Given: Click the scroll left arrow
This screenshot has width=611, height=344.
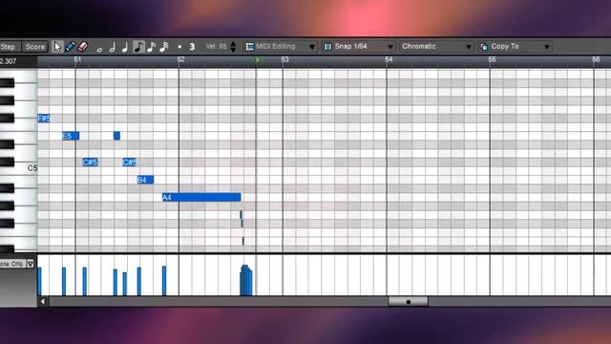Looking at the screenshot, I should click(42, 302).
